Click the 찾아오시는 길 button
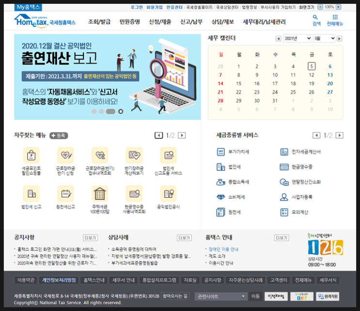 pyautogui.click(x=175, y=296)
